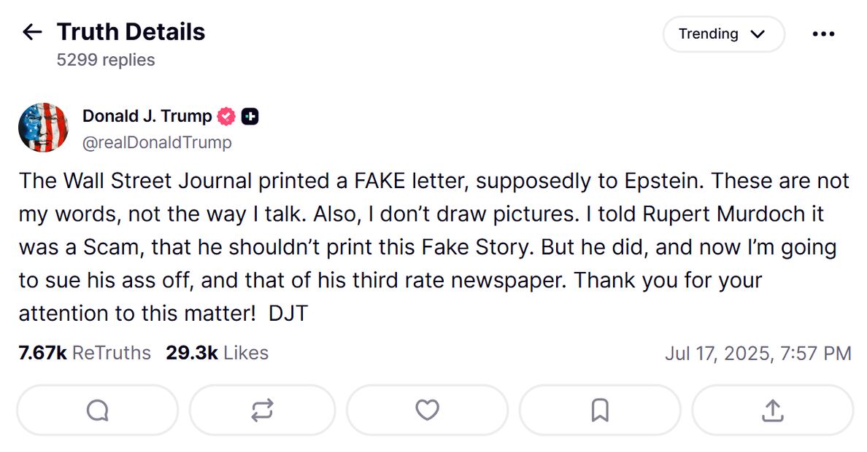Click the reply speech bubble icon
Viewport: 867px width, 452px height.
tap(97, 410)
